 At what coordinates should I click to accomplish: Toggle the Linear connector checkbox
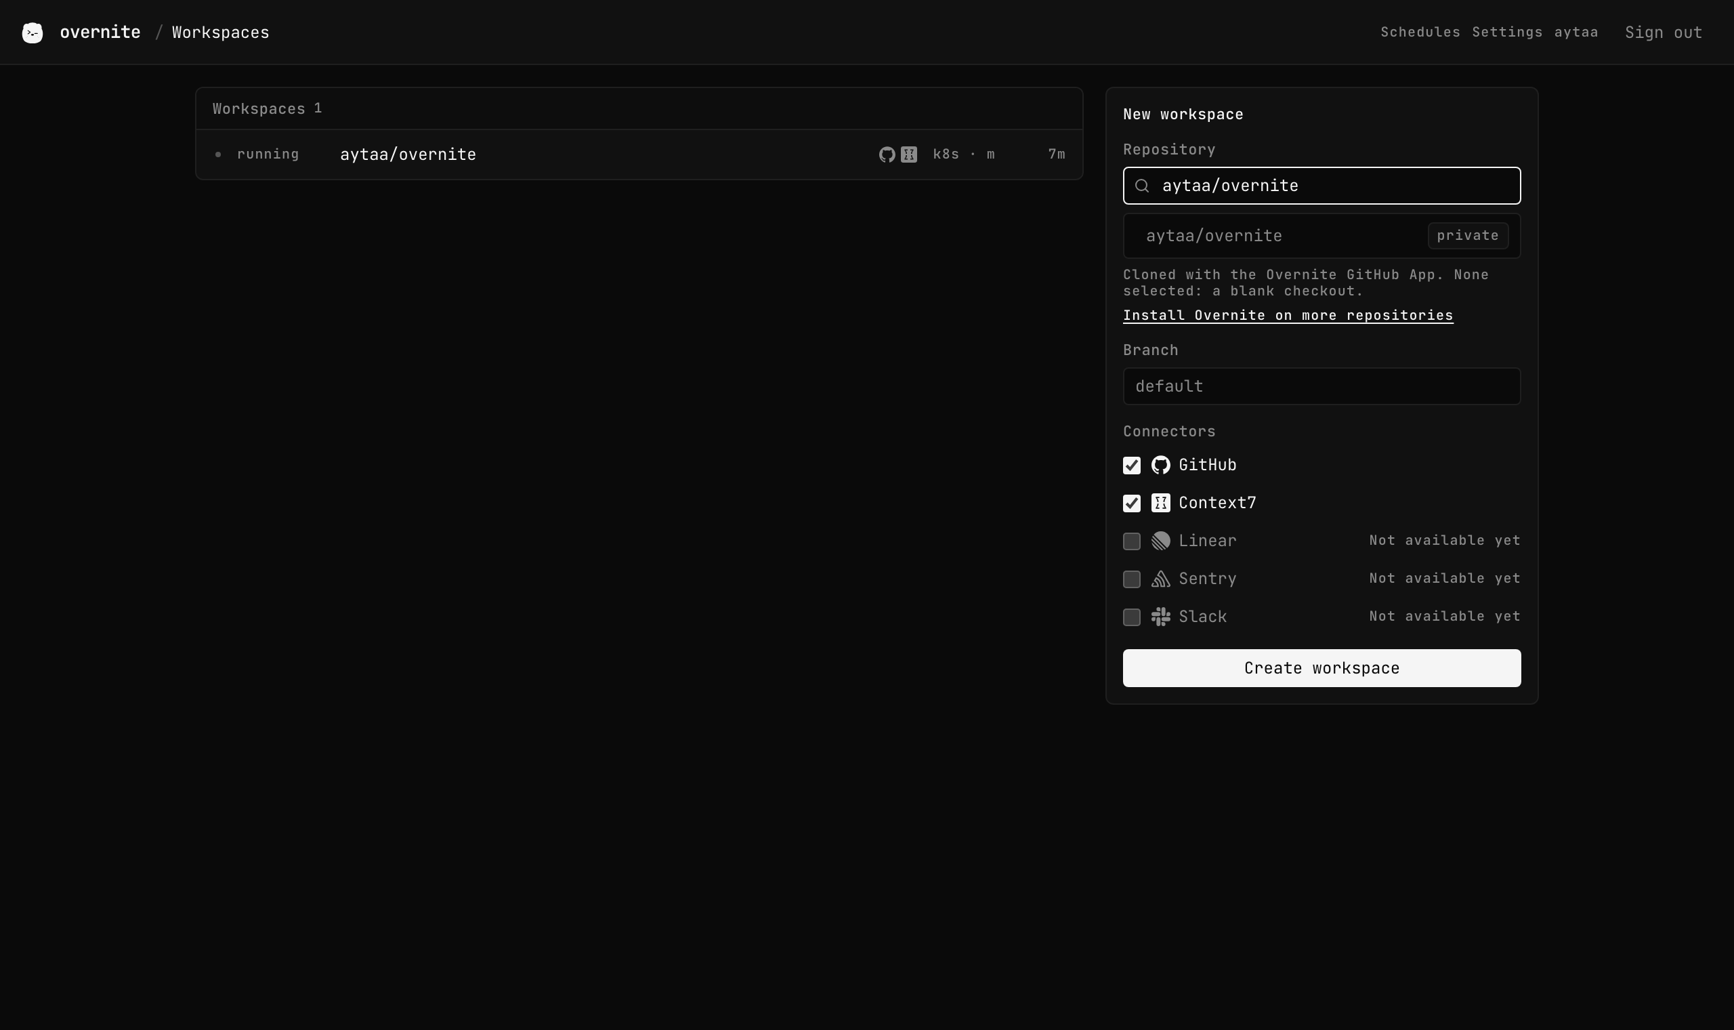coord(1131,541)
